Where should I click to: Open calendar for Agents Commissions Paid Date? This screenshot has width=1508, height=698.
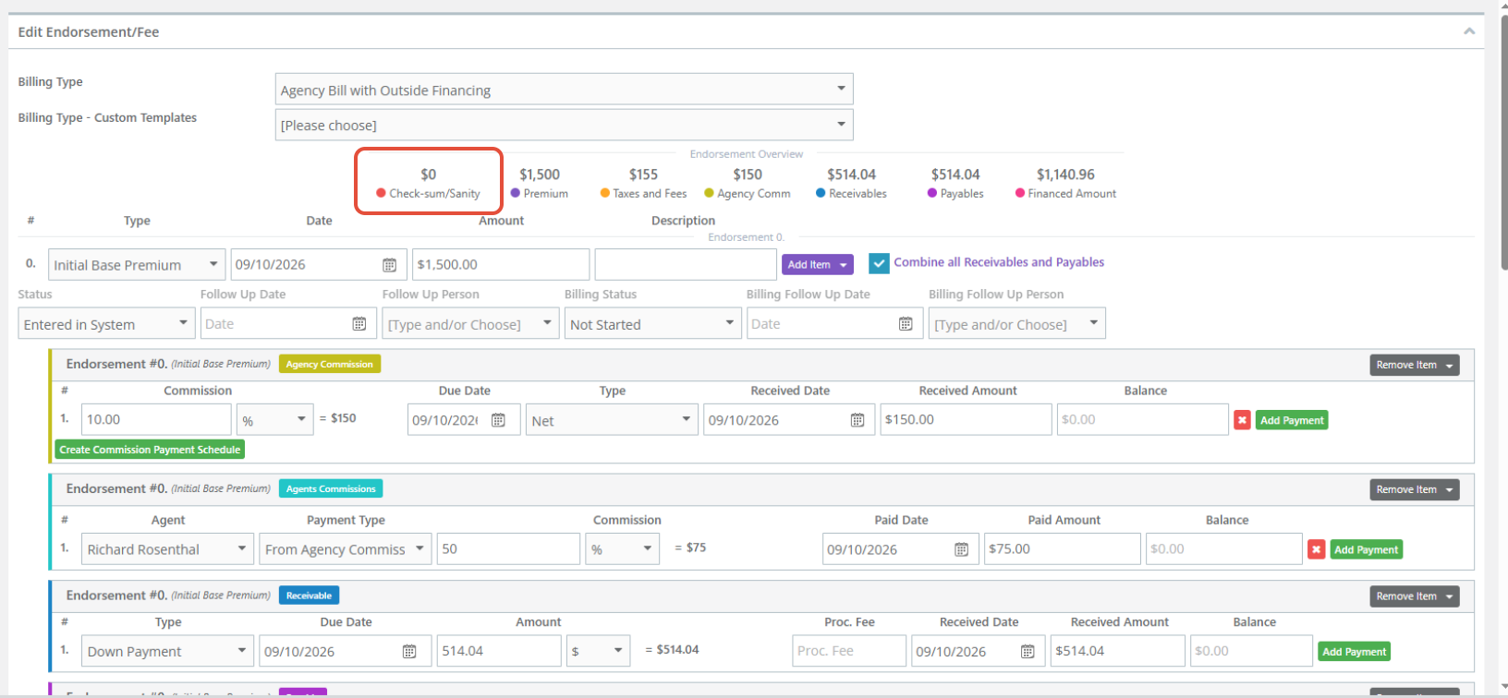pos(961,549)
